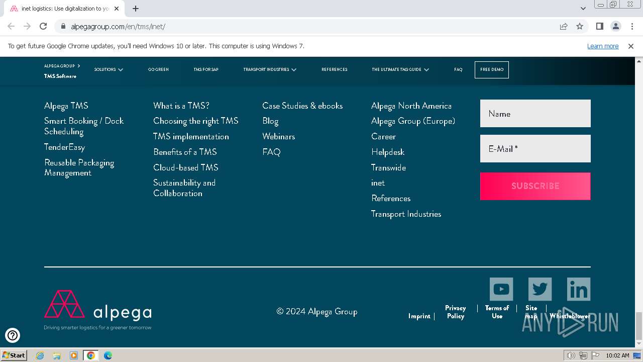Open Sustainability and Collaboration link
This screenshot has width=643, height=362.
click(184, 188)
